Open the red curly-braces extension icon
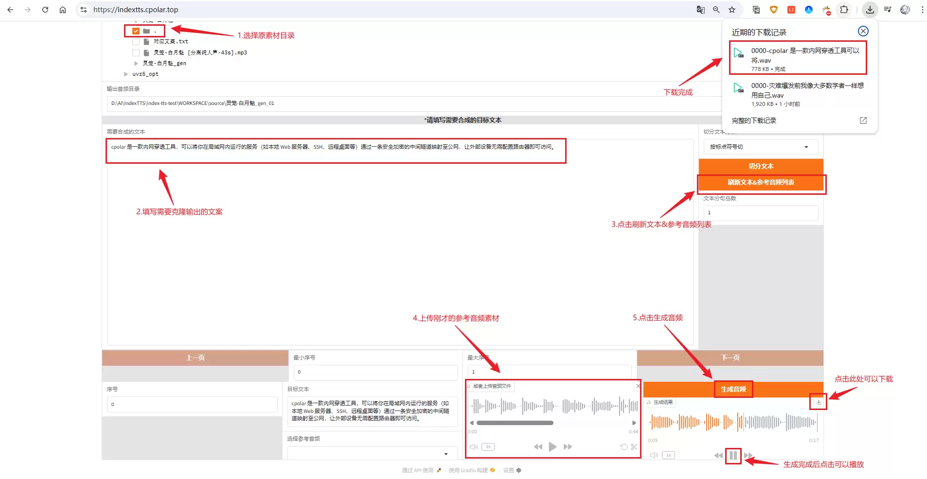Viewport: 927px width, 479px height. [x=791, y=10]
